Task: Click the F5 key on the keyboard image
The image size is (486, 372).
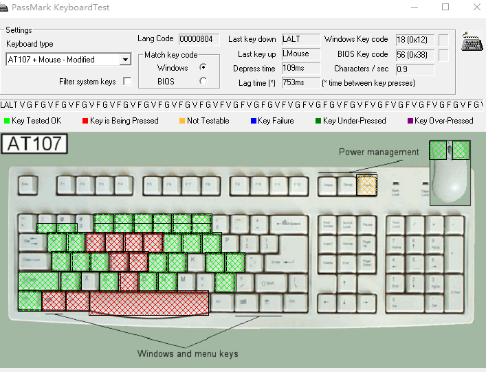Action: (x=152, y=185)
